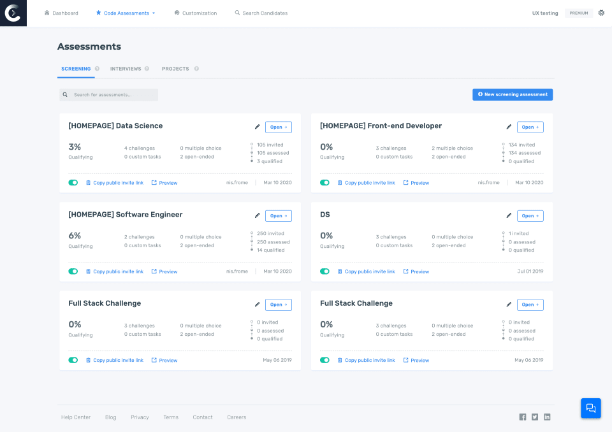Open the feedback chat widget
The height and width of the screenshot is (432, 612).
590,408
